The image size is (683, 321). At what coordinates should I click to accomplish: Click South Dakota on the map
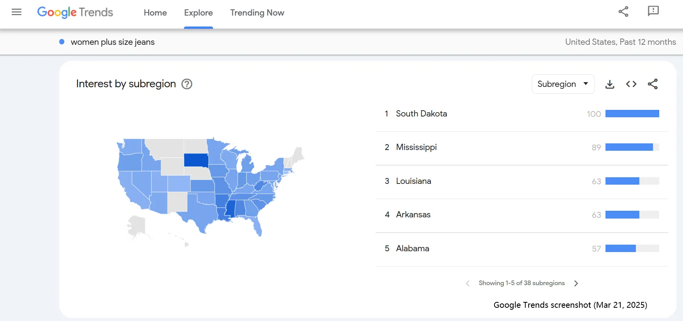[x=196, y=160]
